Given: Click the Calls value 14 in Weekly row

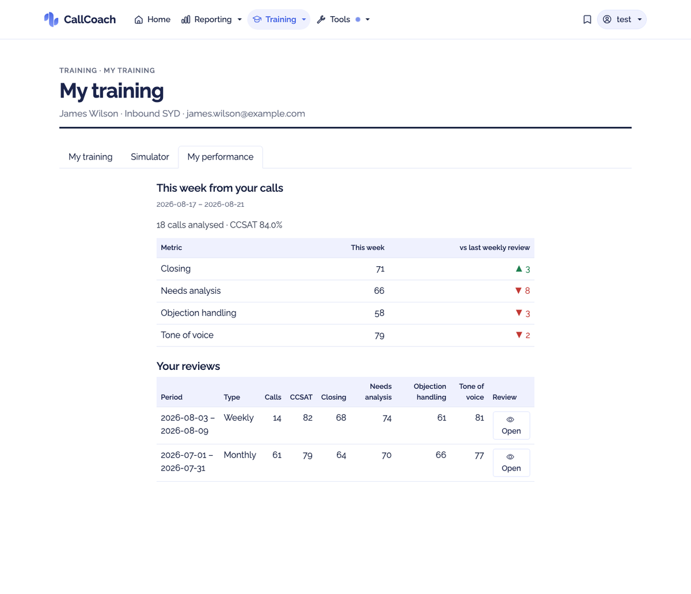Looking at the screenshot, I should [x=277, y=418].
